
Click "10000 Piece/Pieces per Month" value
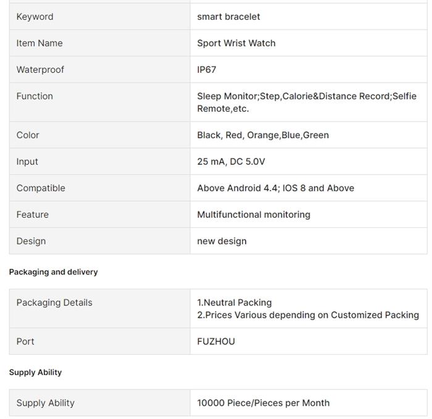[263, 403]
